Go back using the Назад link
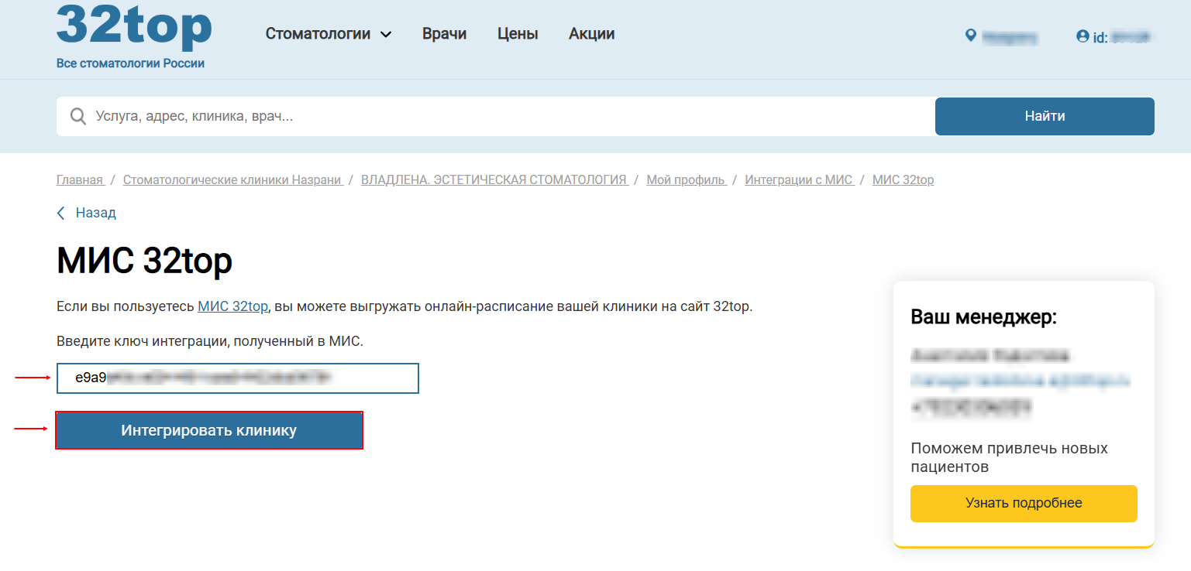The height and width of the screenshot is (571, 1191). [96, 213]
